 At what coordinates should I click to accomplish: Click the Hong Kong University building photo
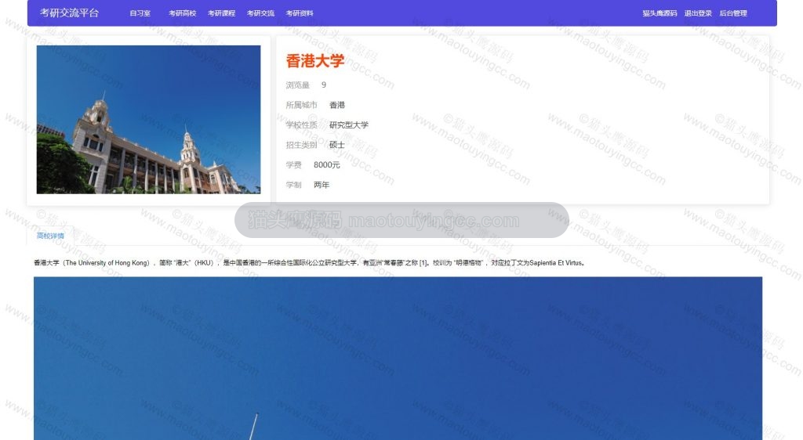[148, 120]
